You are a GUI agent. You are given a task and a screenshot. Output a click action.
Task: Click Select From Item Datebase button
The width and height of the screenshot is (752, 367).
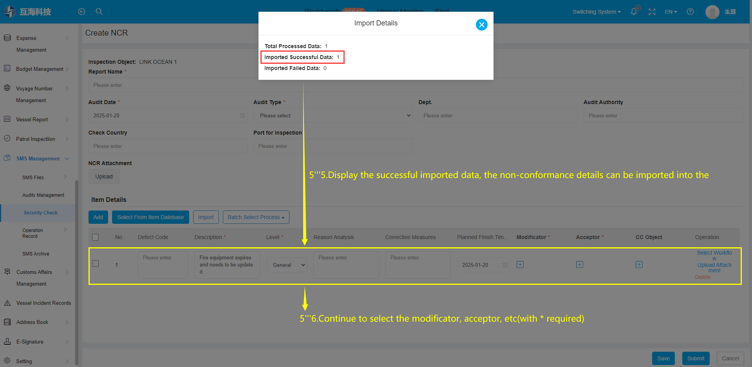tap(150, 217)
